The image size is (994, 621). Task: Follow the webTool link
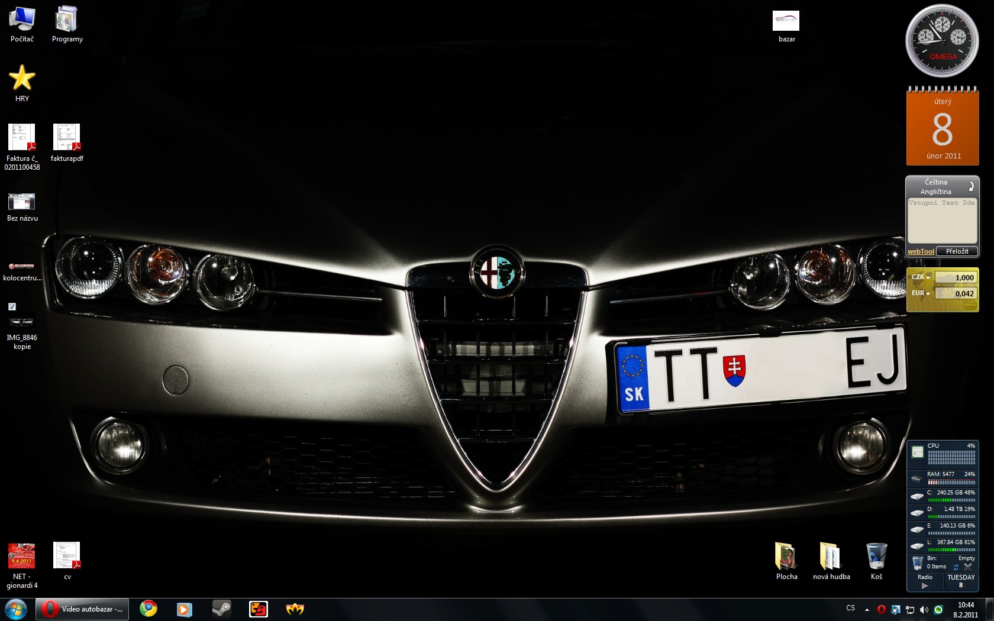(921, 251)
